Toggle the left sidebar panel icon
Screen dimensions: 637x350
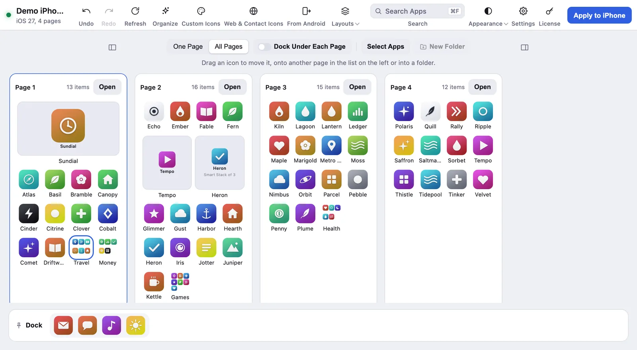[x=112, y=47]
